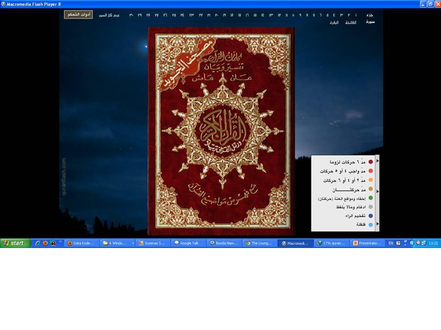Switch to the Susenas S... taskbar window

point(153,243)
